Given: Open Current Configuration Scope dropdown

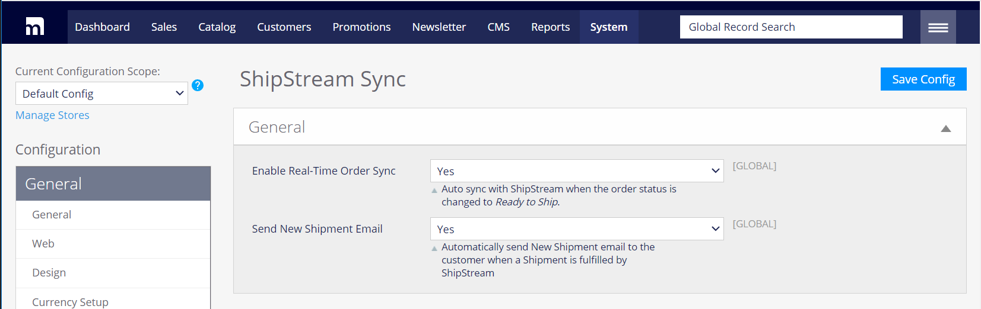Looking at the screenshot, I should [101, 94].
